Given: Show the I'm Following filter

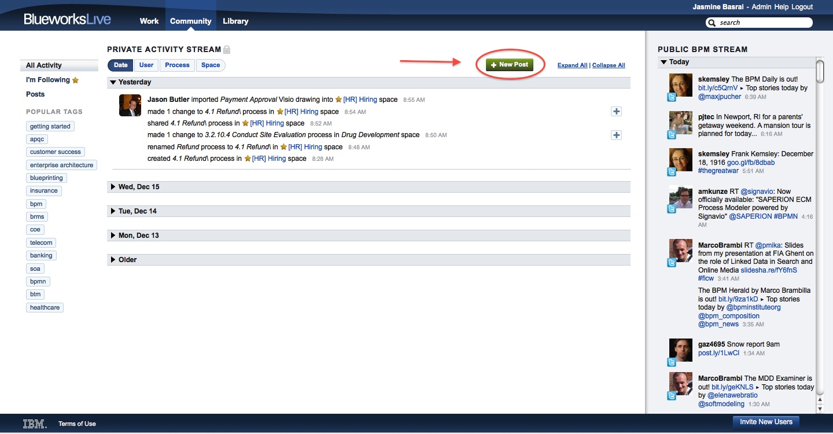Looking at the screenshot, I should click(48, 80).
